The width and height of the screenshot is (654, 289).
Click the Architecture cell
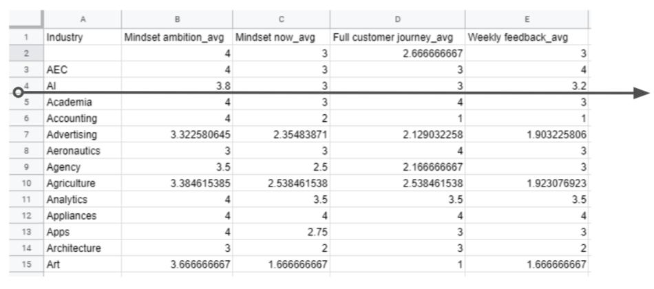tap(82, 248)
